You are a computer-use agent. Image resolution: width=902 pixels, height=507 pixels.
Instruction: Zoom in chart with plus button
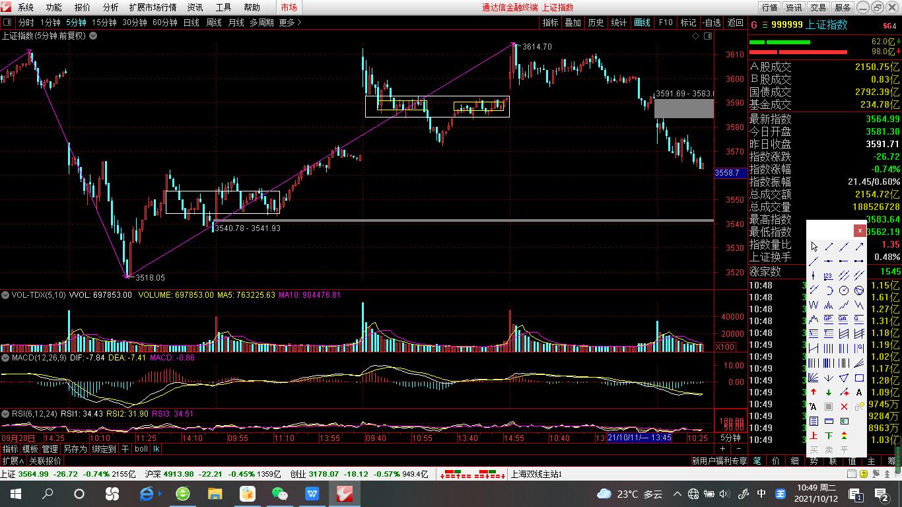coord(723,449)
